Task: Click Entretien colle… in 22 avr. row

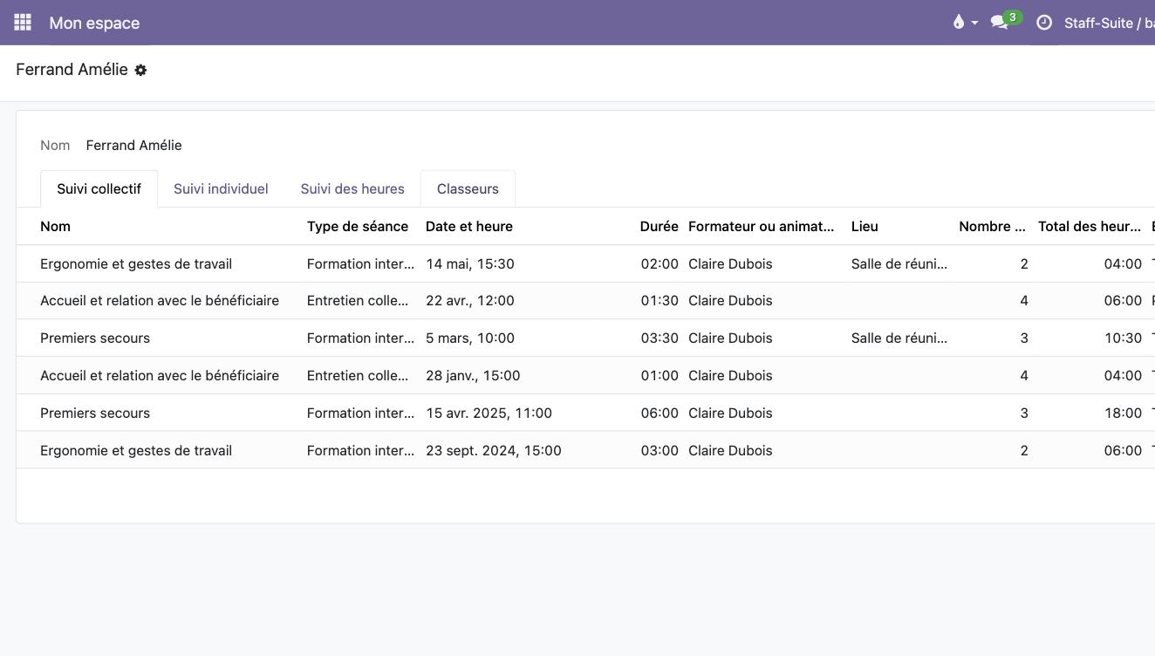Action: (x=358, y=300)
